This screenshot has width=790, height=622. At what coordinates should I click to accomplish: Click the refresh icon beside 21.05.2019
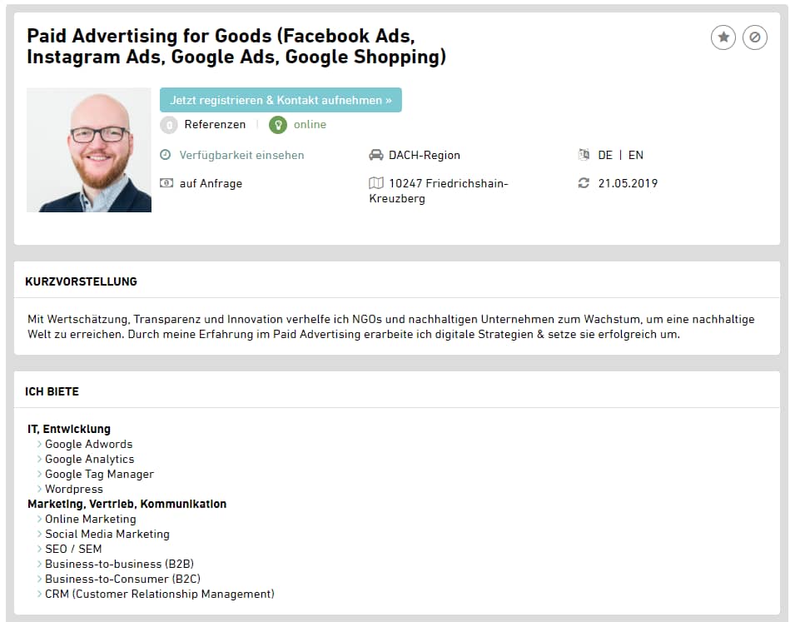click(x=584, y=183)
